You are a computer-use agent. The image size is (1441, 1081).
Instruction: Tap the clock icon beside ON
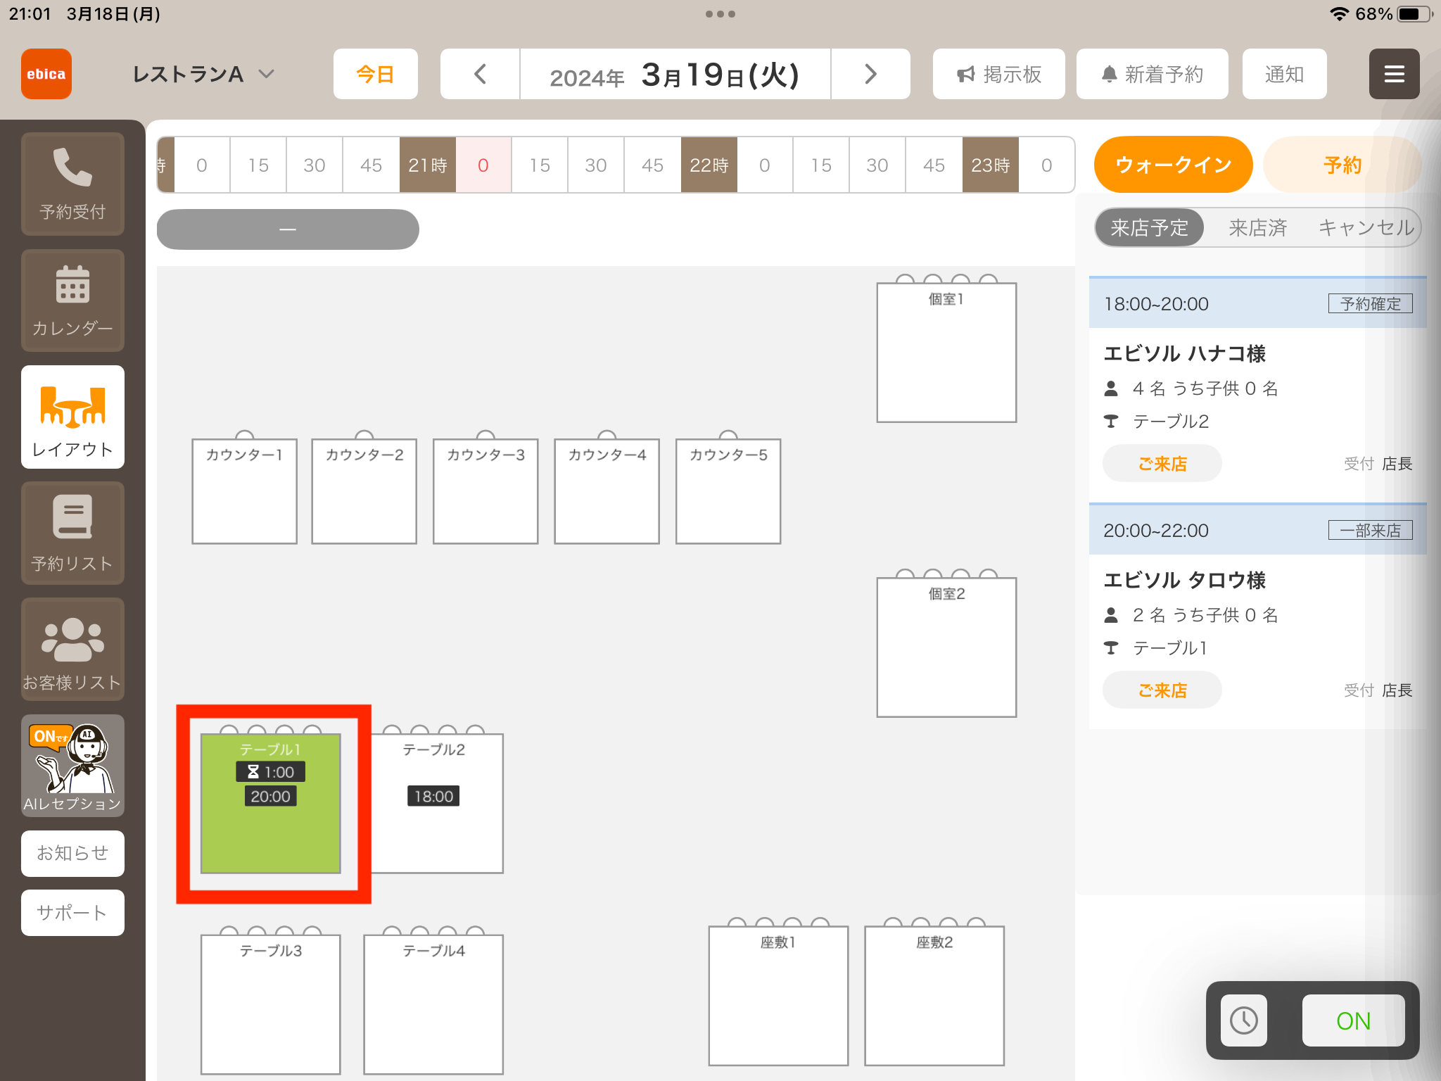(1244, 1020)
